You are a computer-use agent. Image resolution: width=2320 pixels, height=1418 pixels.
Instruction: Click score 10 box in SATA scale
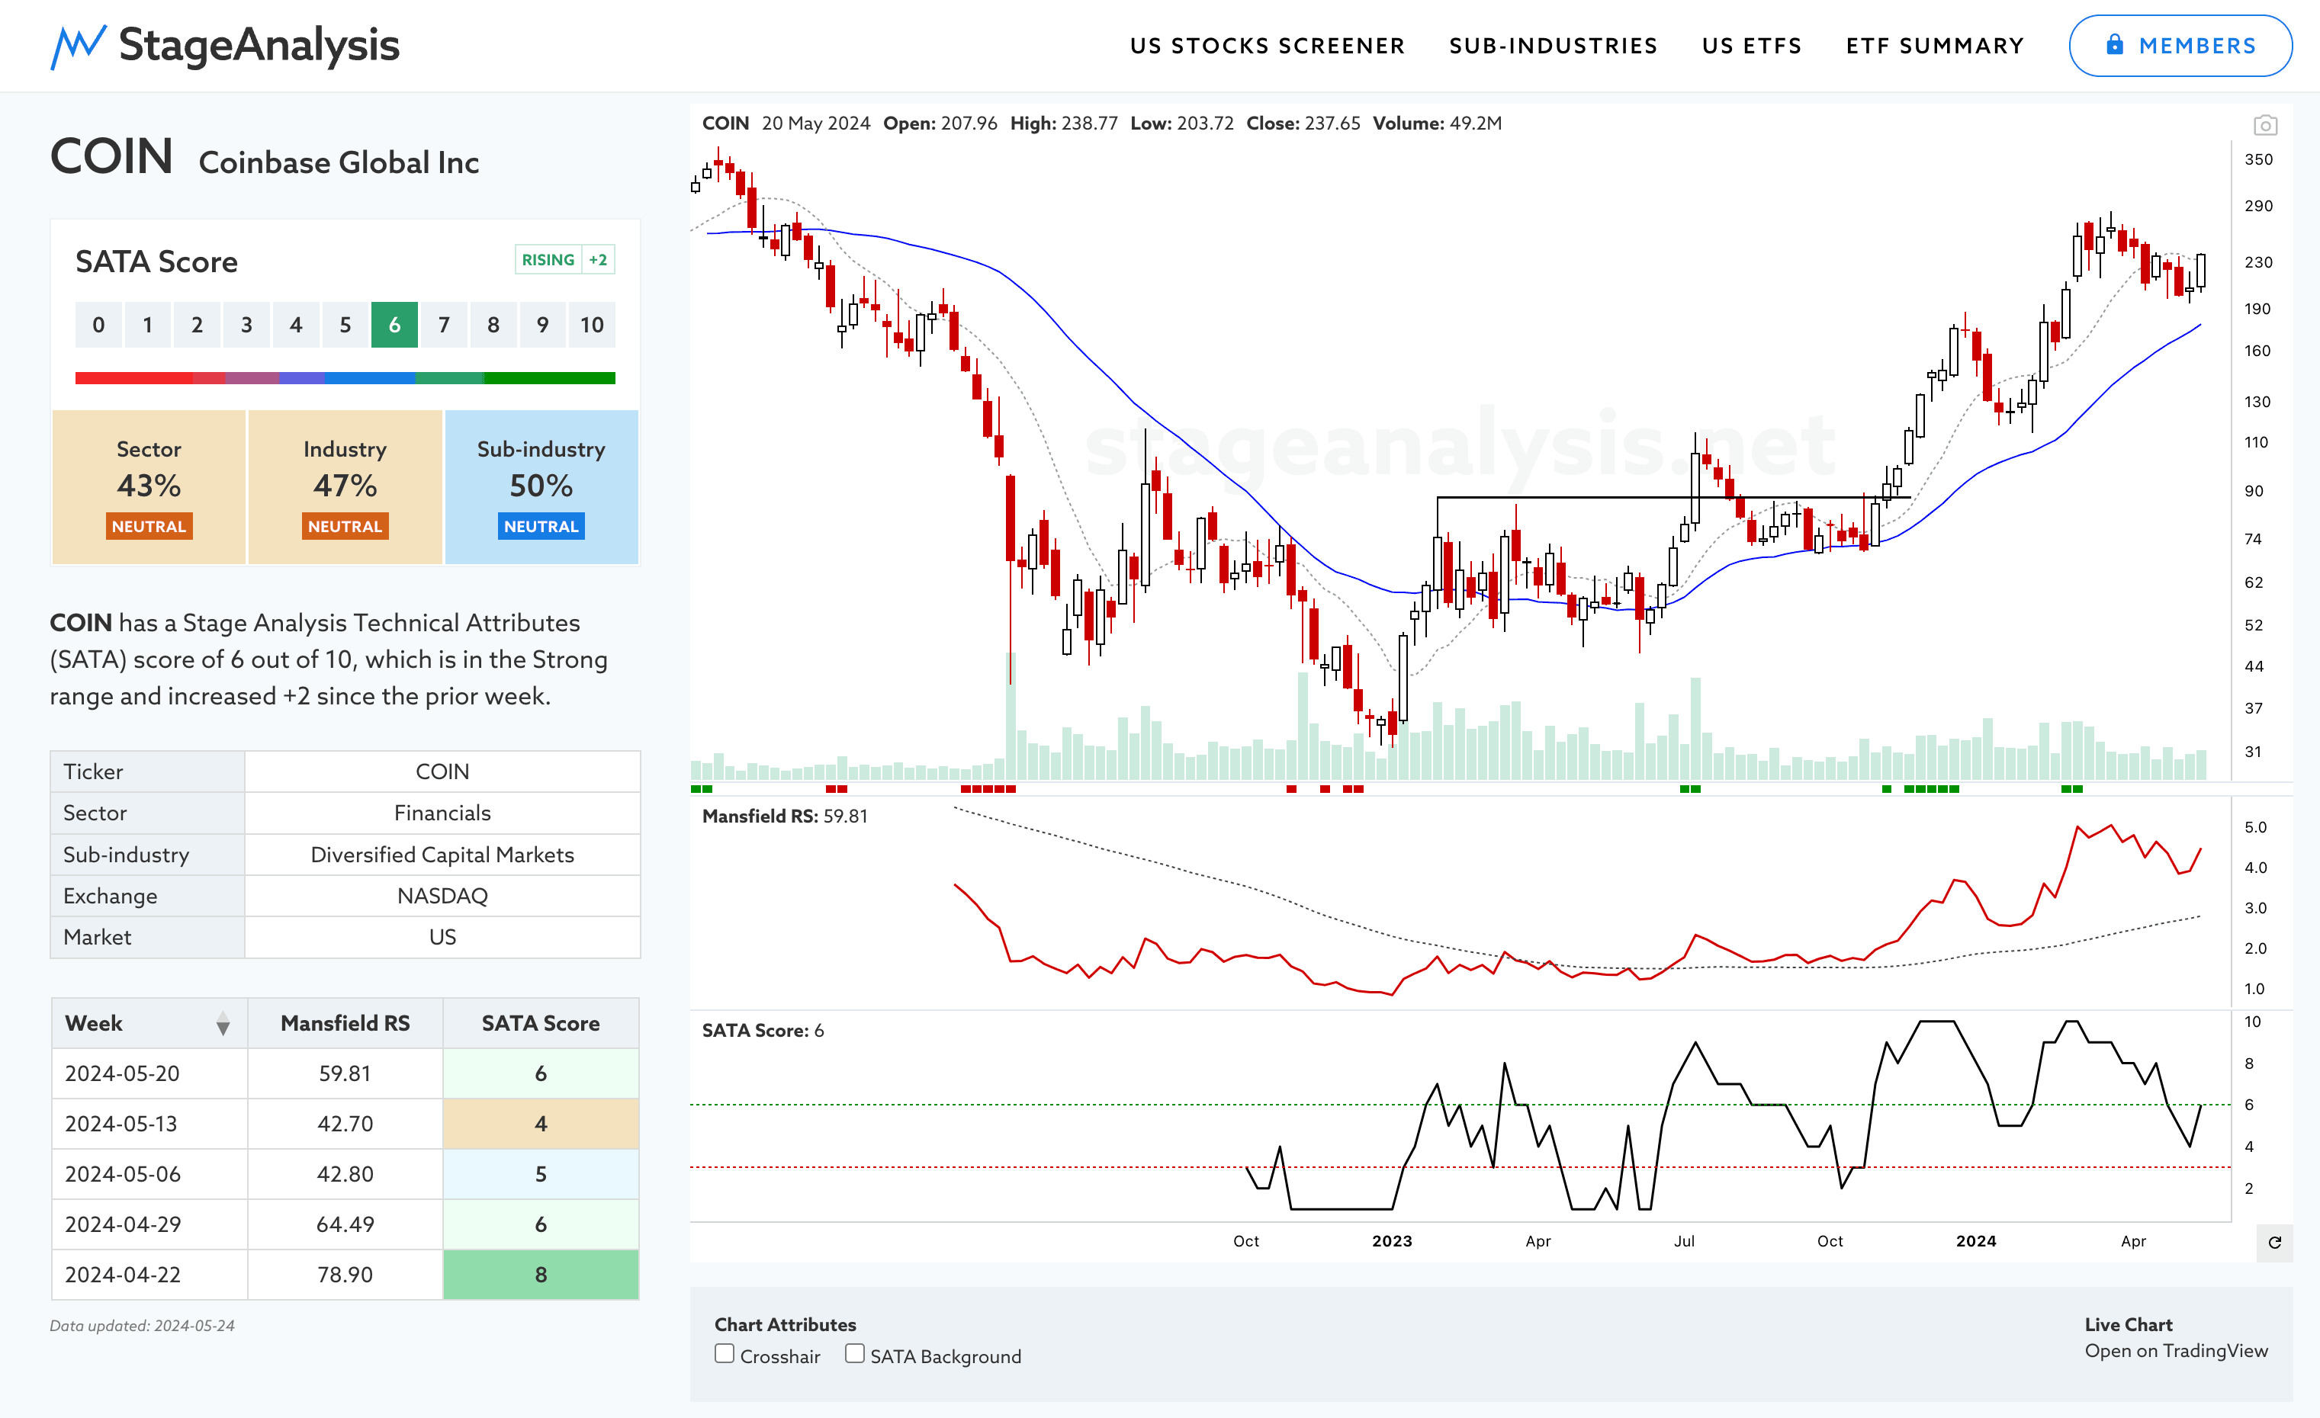591,325
